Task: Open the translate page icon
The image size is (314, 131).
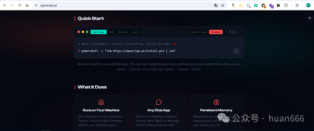Action: coord(216,6)
